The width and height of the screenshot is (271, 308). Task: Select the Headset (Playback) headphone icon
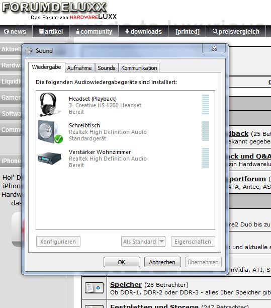click(50, 105)
